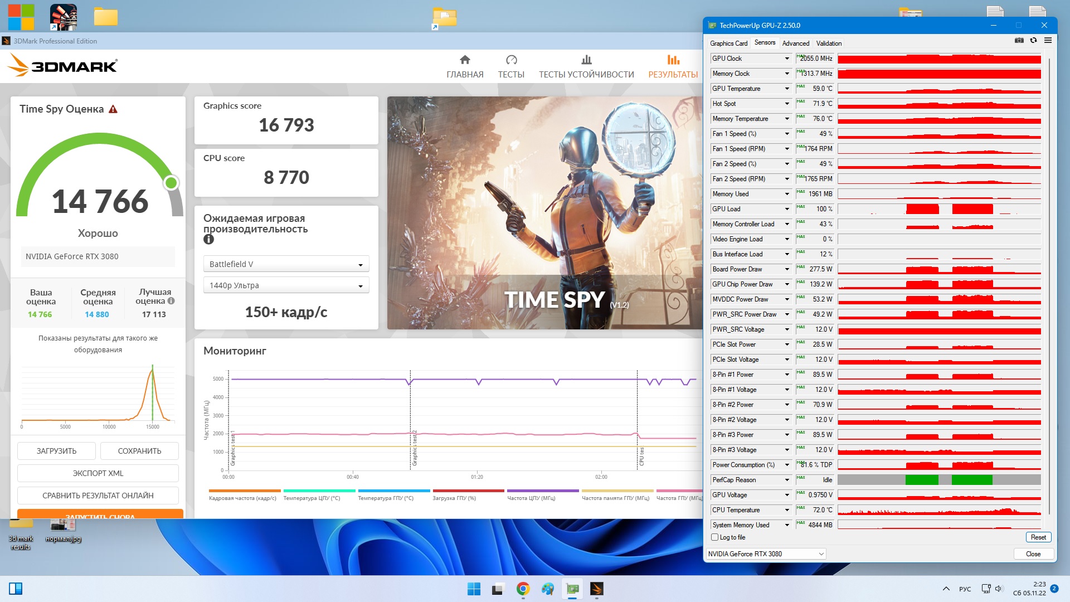Enable the Log to file checkbox
The image size is (1070, 602).
coord(714,537)
